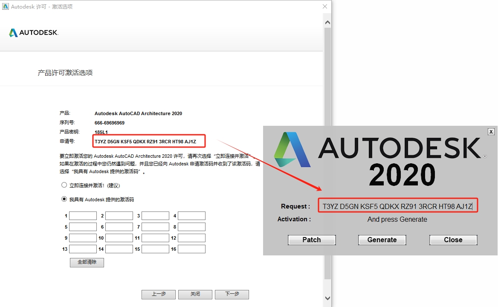Image resolution: width=498 pixels, height=307 pixels.
Task: Click the 全部清除 clear all button
Action: tap(87, 262)
